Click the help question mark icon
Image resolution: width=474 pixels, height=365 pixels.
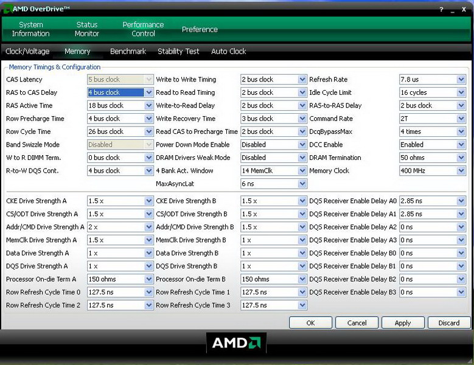pos(441,10)
